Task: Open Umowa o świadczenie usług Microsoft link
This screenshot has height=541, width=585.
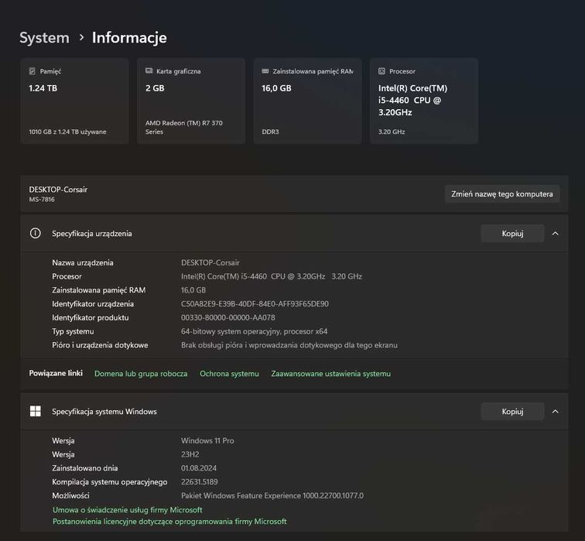Action: pyautogui.click(x=127, y=510)
